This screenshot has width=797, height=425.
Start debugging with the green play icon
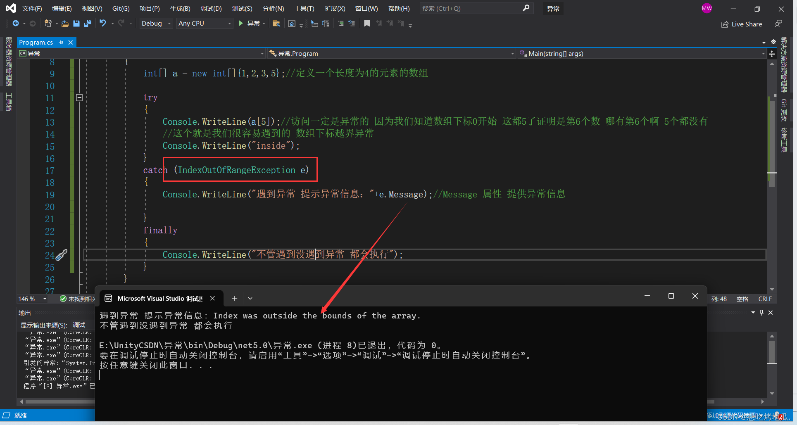point(240,24)
